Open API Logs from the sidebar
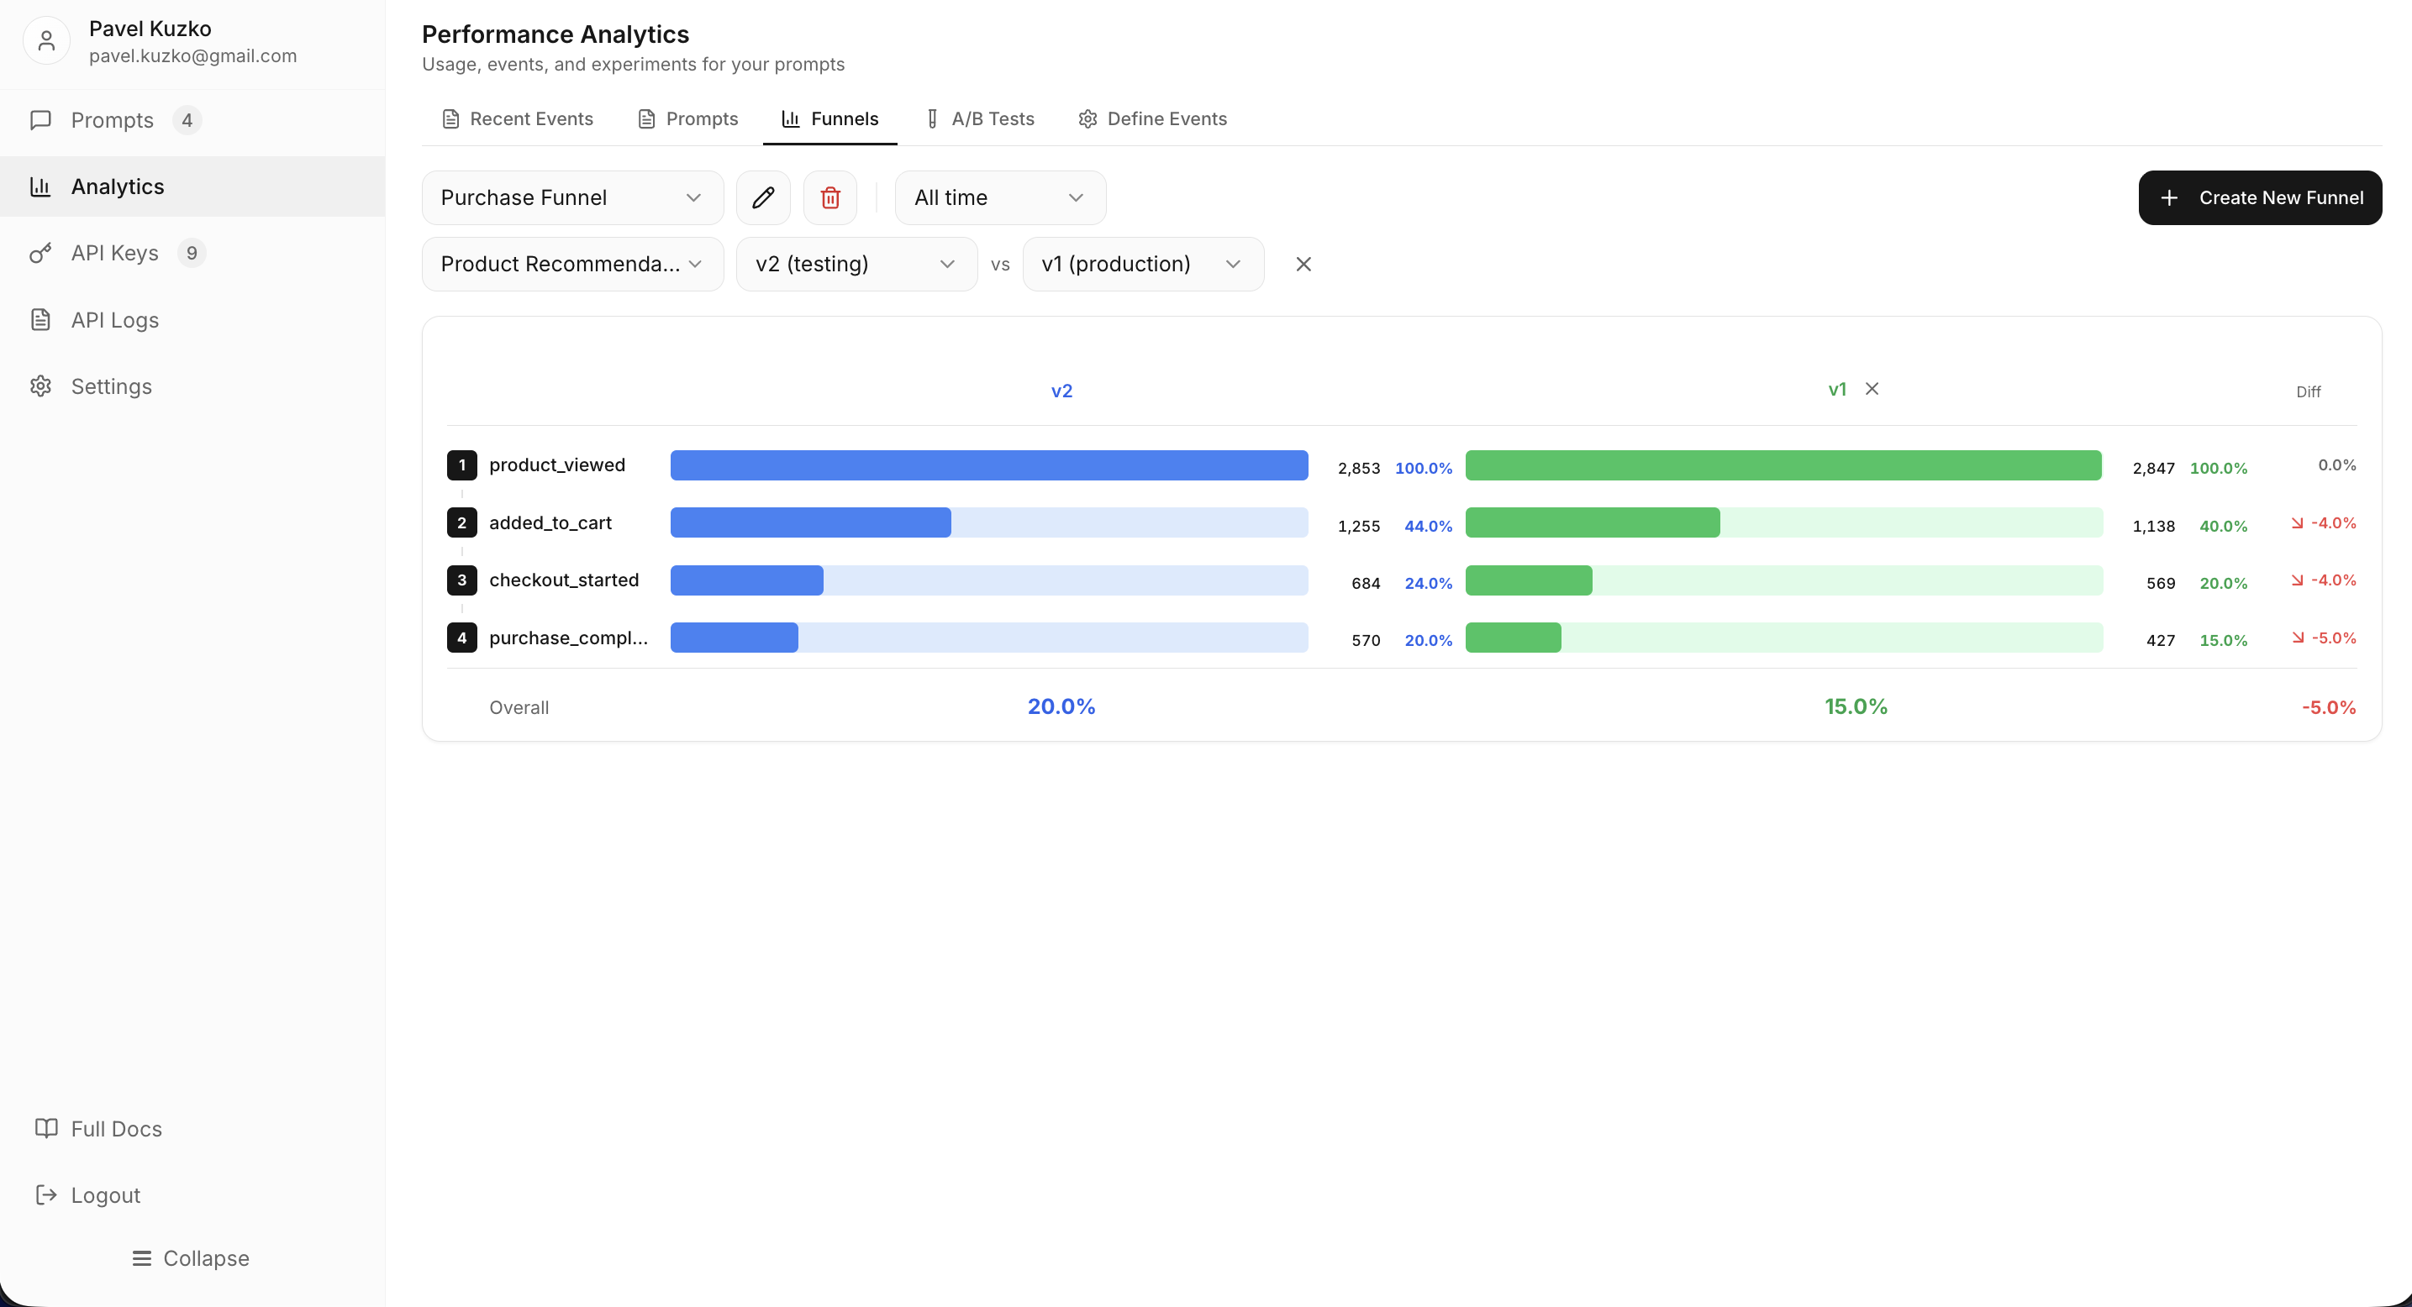Screen dimensions: 2412x1307 click(115, 320)
